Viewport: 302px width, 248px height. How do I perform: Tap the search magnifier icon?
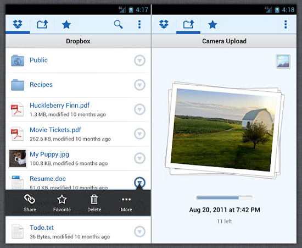118,25
